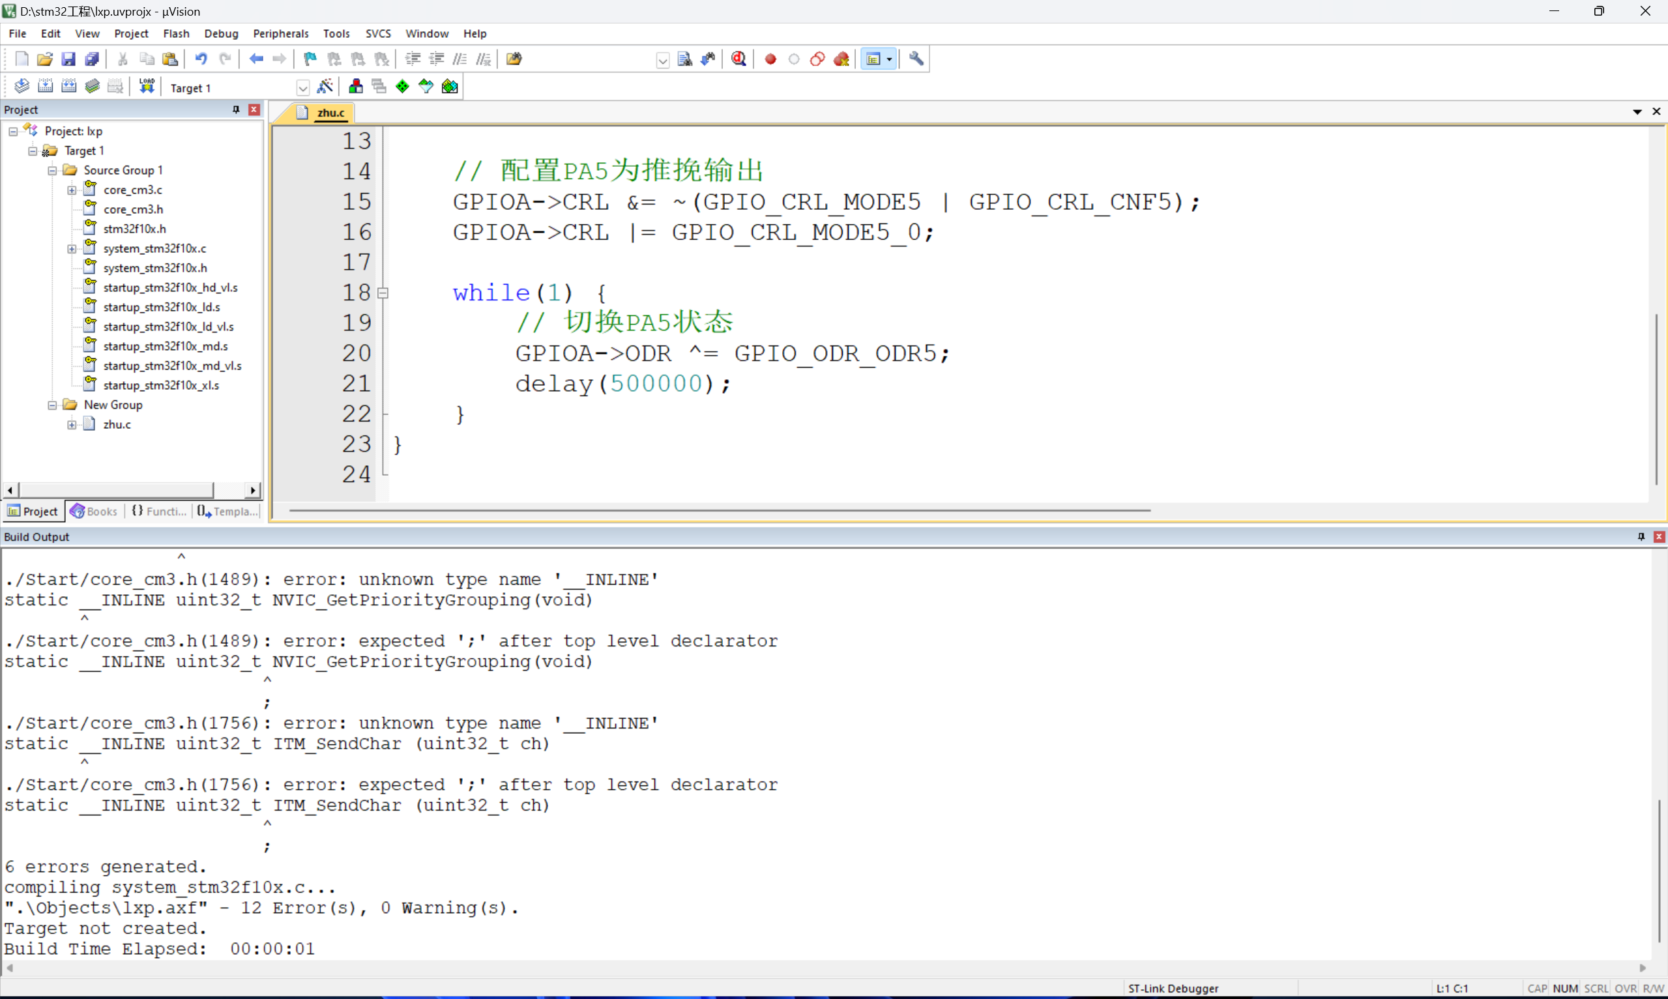Insert a breakpoint with the red dot icon

(x=770, y=59)
